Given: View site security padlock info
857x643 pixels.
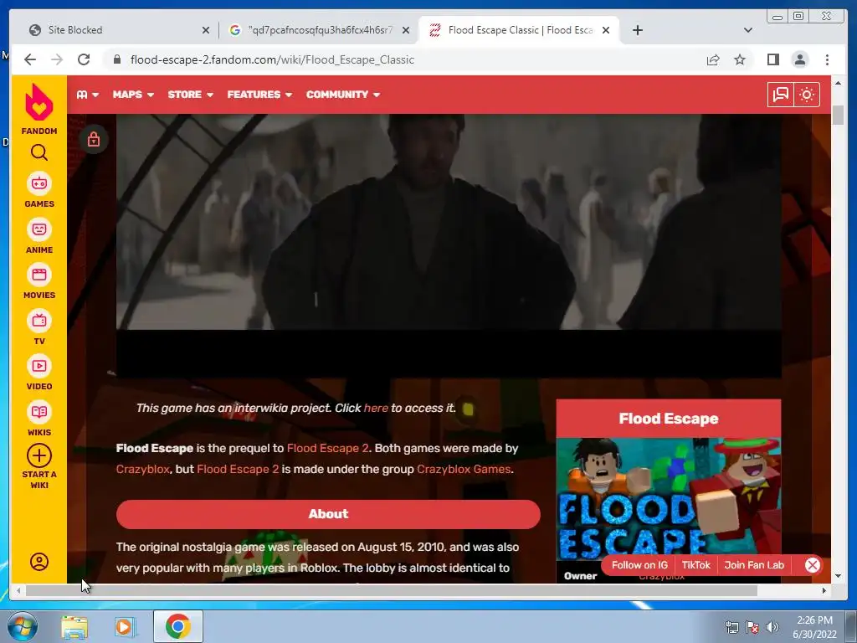Looking at the screenshot, I should click(x=116, y=59).
